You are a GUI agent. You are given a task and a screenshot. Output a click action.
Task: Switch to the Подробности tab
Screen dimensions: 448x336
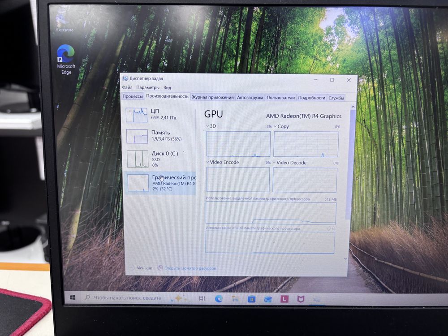311,98
